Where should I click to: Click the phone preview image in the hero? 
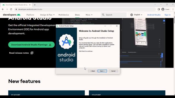click(x=141, y=32)
